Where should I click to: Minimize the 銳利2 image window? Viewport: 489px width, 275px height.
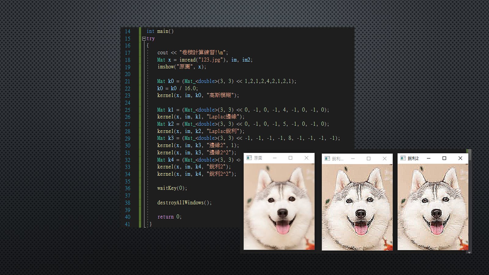click(428, 158)
